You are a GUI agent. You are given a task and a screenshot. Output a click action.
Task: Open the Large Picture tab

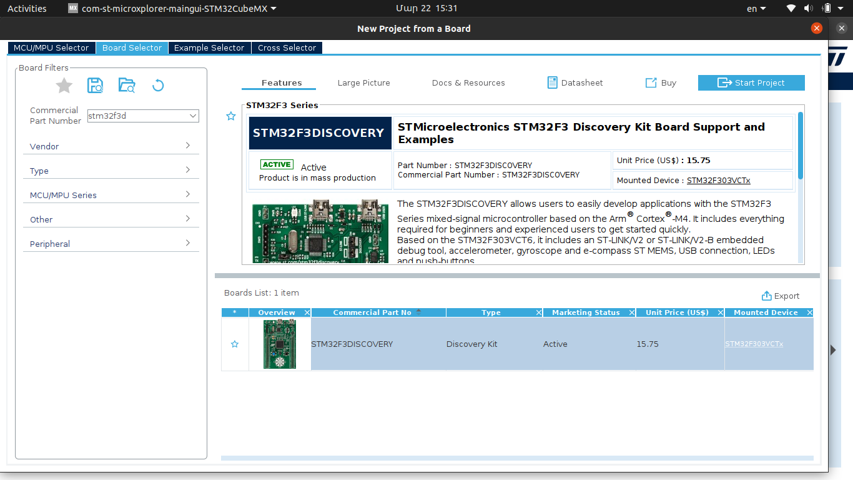[x=363, y=82]
